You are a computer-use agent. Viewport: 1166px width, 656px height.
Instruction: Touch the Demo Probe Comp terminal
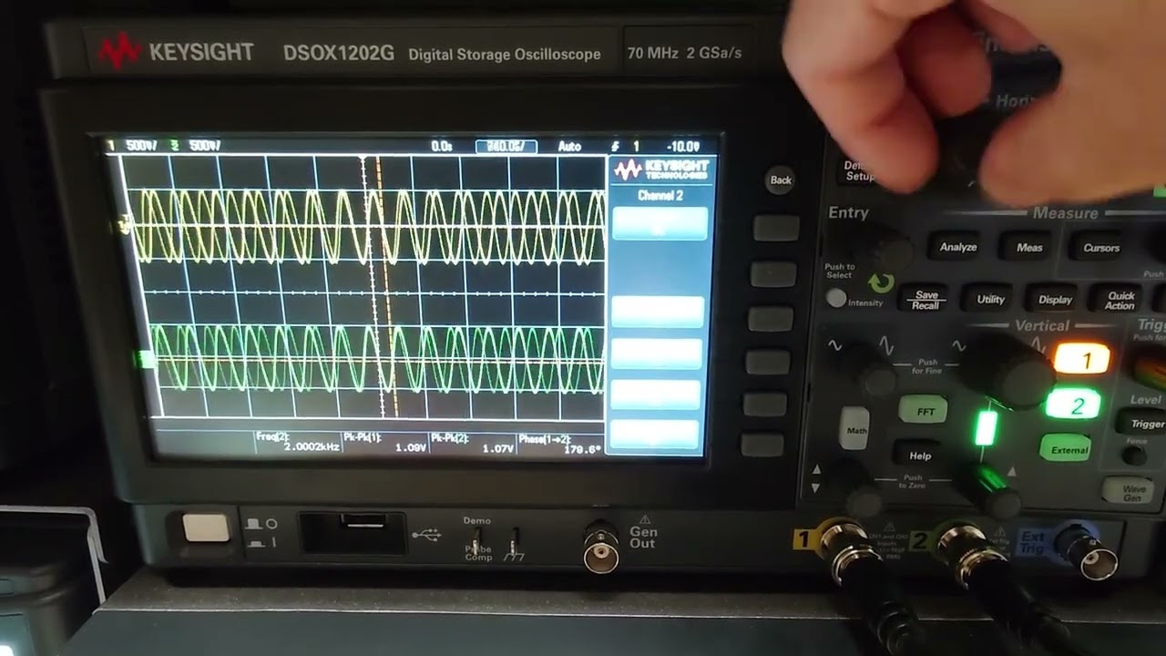tap(476, 541)
